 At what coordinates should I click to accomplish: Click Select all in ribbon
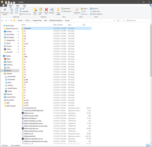click(x=94, y=9)
